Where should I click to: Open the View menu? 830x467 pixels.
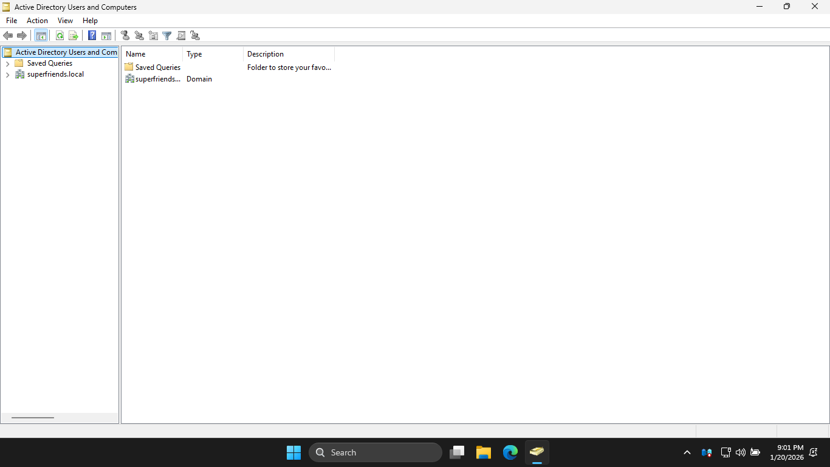click(65, 21)
